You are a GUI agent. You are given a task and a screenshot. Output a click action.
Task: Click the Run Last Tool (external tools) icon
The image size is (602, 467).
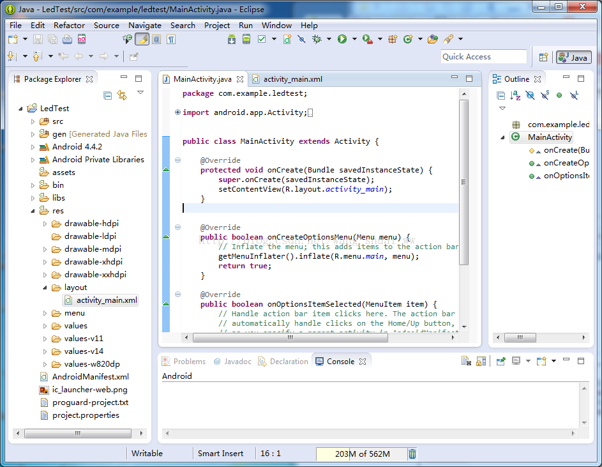tap(368, 39)
